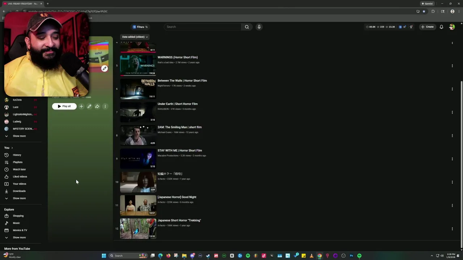Show hidden system tray icons

pyautogui.click(x=432, y=256)
